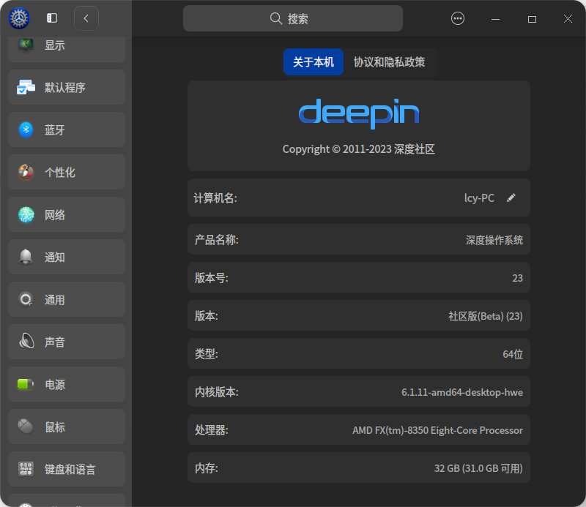Image resolution: width=586 pixels, height=507 pixels.
Task: Click kernel value 6.1.11-amd64-desktop-hwe
Action: click(x=462, y=392)
